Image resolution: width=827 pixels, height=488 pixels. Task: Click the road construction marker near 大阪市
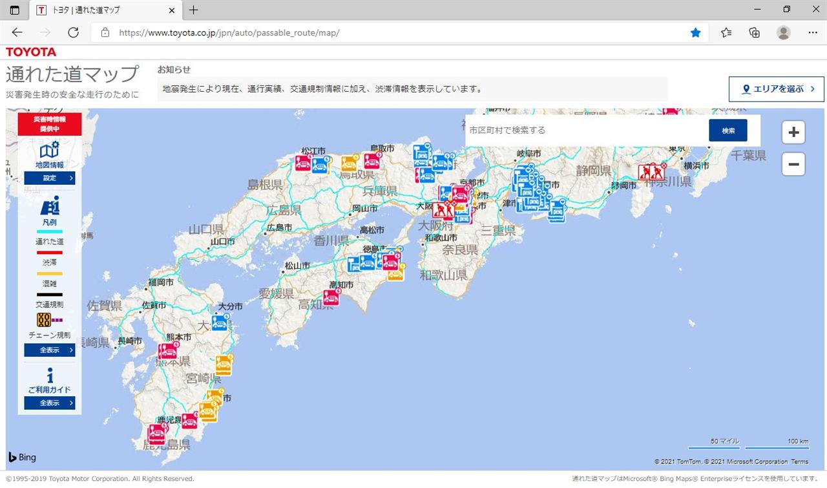(443, 210)
